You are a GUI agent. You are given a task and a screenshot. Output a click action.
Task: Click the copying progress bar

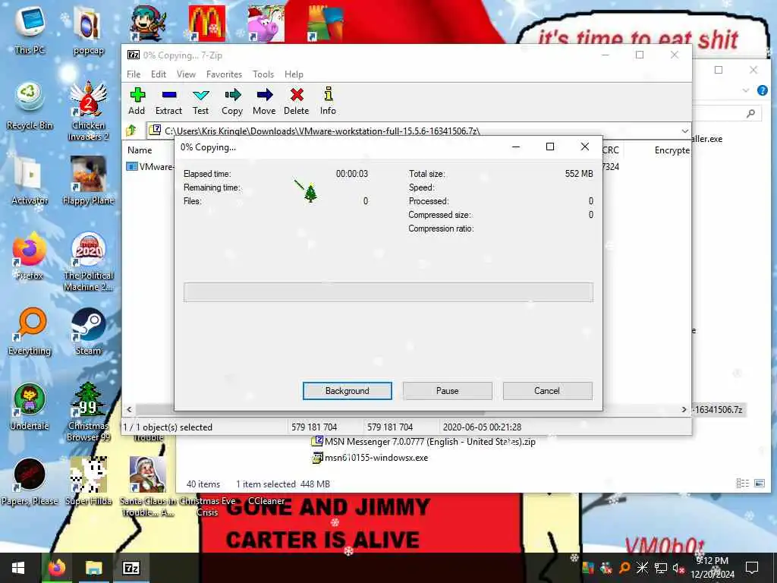tap(388, 292)
